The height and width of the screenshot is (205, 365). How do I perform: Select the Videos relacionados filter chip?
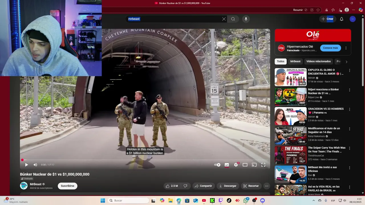(x=319, y=61)
